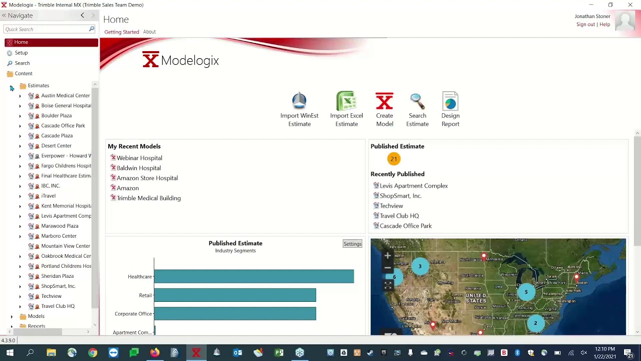
Task: Open Microsoft Project from the taskbar
Action: 279,353
